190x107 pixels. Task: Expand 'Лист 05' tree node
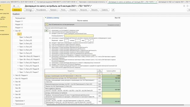[14, 85]
